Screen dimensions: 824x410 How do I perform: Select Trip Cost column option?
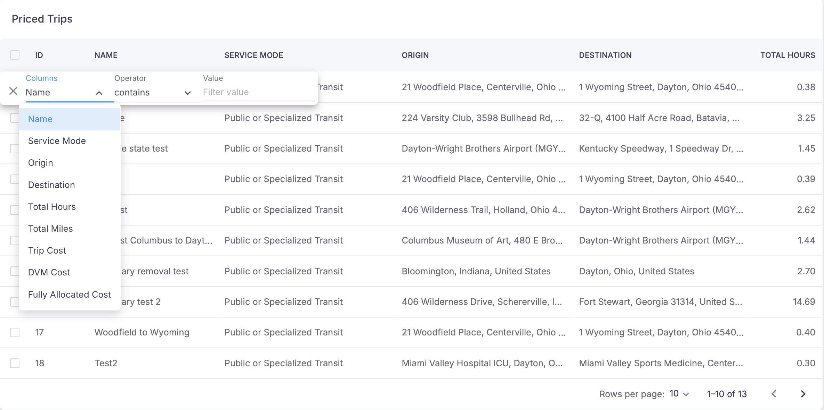click(x=47, y=250)
